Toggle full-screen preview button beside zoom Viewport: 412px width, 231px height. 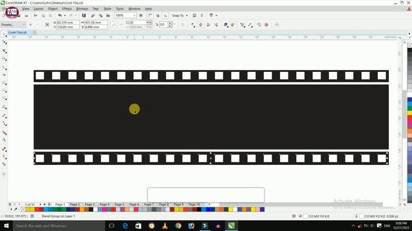(x=141, y=15)
